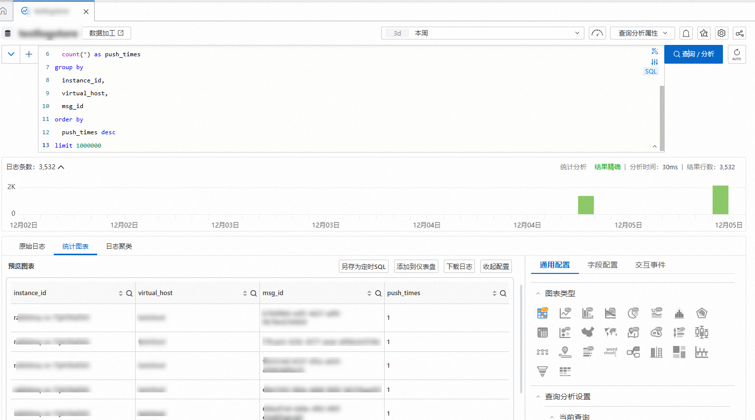The height and width of the screenshot is (420, 755).
Task: Click 另存为定时SQL button
Action: (364, 267)
